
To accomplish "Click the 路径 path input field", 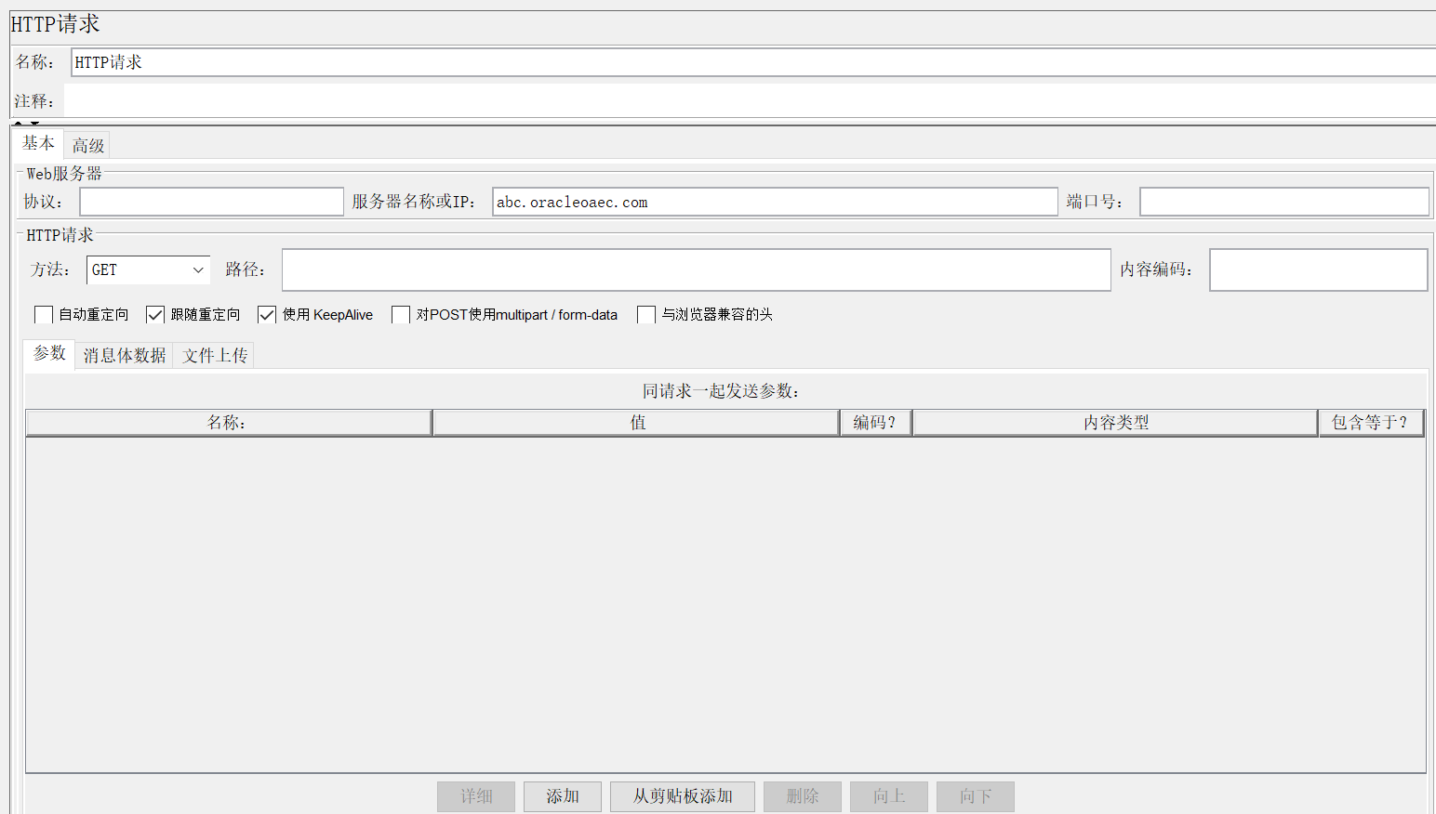I will pos(697,269).
